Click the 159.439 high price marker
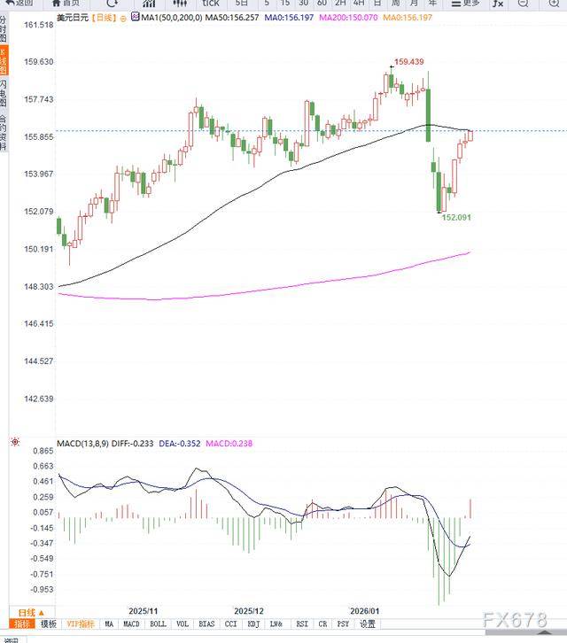The image size is (567, 643). [408, 62]
